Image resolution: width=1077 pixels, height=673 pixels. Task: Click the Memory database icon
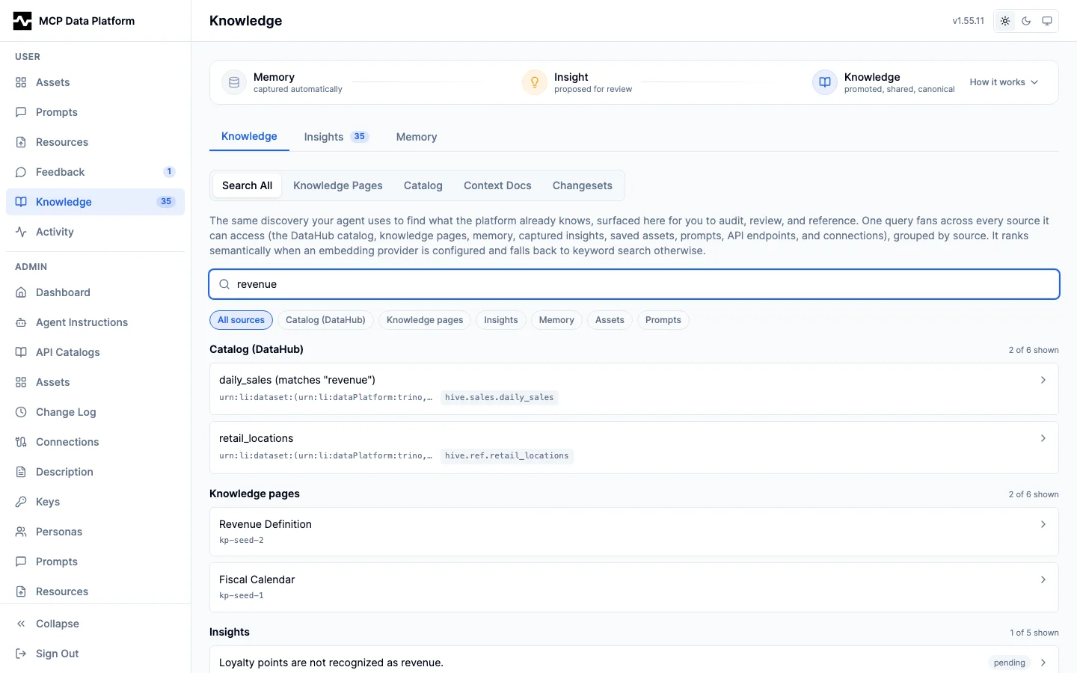click(x=234, y=82)
